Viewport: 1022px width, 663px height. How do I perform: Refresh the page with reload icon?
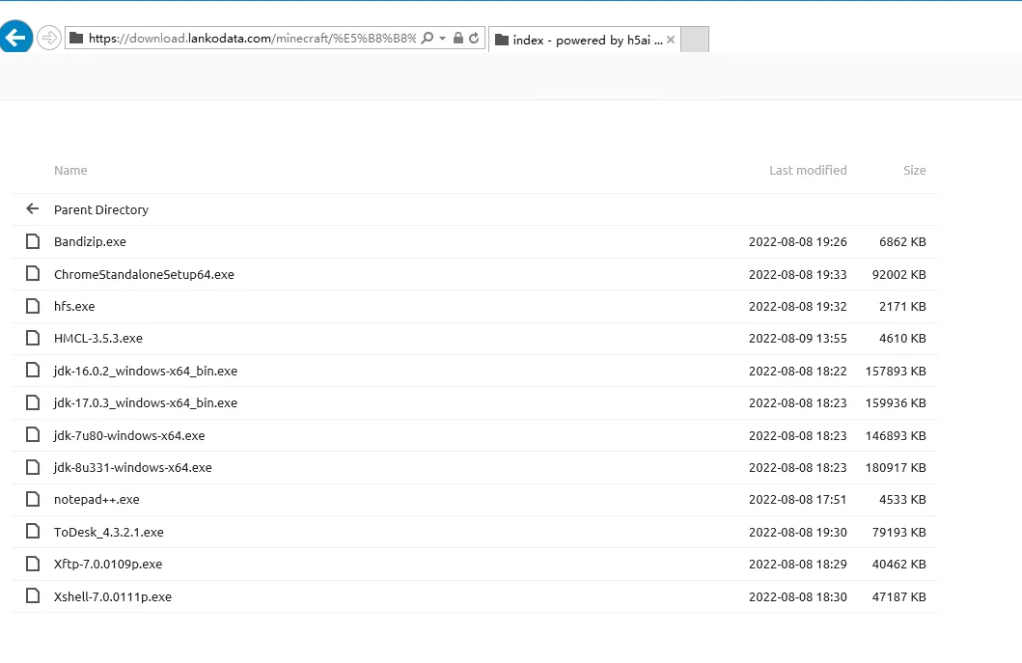click(x=474, y=39)
